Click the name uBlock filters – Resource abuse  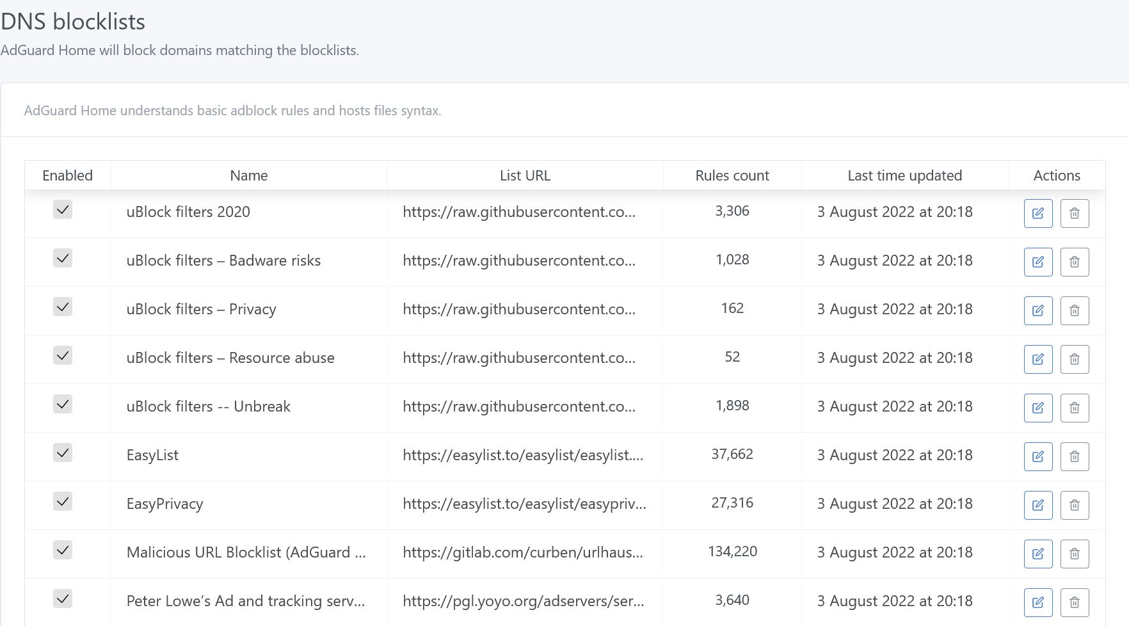pyautogui.click(x=230, y=358)
